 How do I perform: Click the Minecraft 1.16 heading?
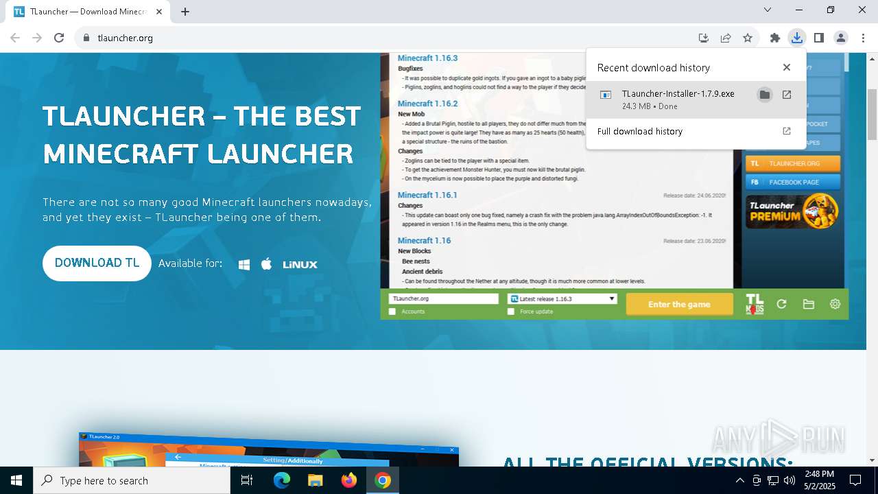425,241
